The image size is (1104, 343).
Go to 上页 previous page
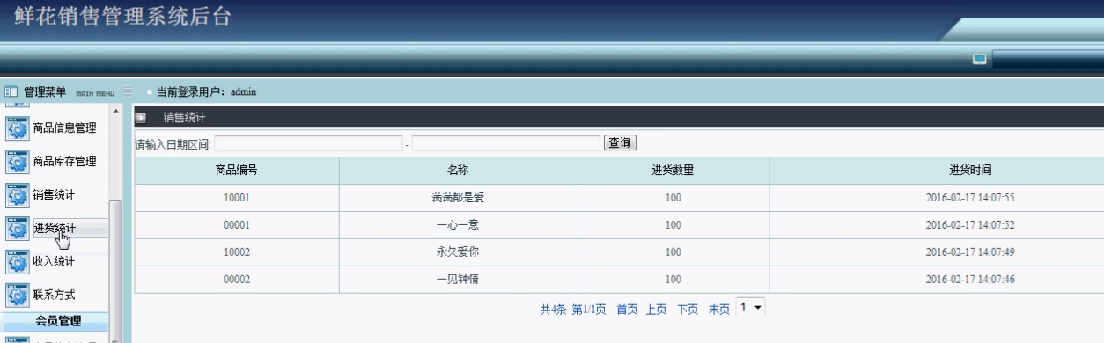pos(656,310)
